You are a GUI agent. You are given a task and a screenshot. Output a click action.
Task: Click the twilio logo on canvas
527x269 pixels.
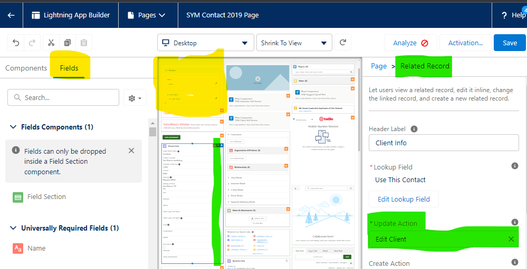tap(325, 119)
